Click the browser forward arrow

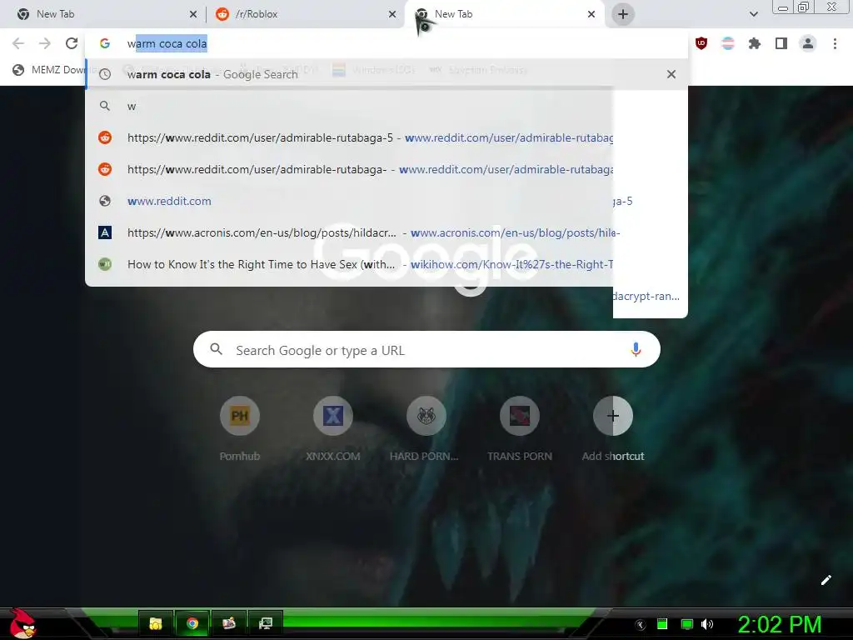(x=45, y=43)
